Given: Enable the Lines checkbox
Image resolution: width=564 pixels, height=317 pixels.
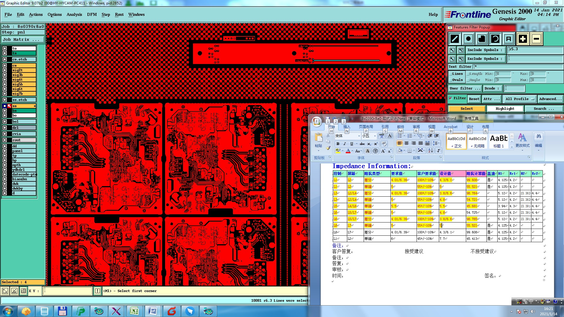Looking at the screenshot, I should click(450, 74).
